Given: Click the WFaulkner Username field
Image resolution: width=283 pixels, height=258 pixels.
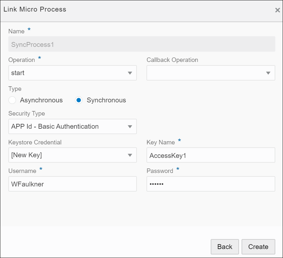Looking at the screenshot, I should pos(72,184).
